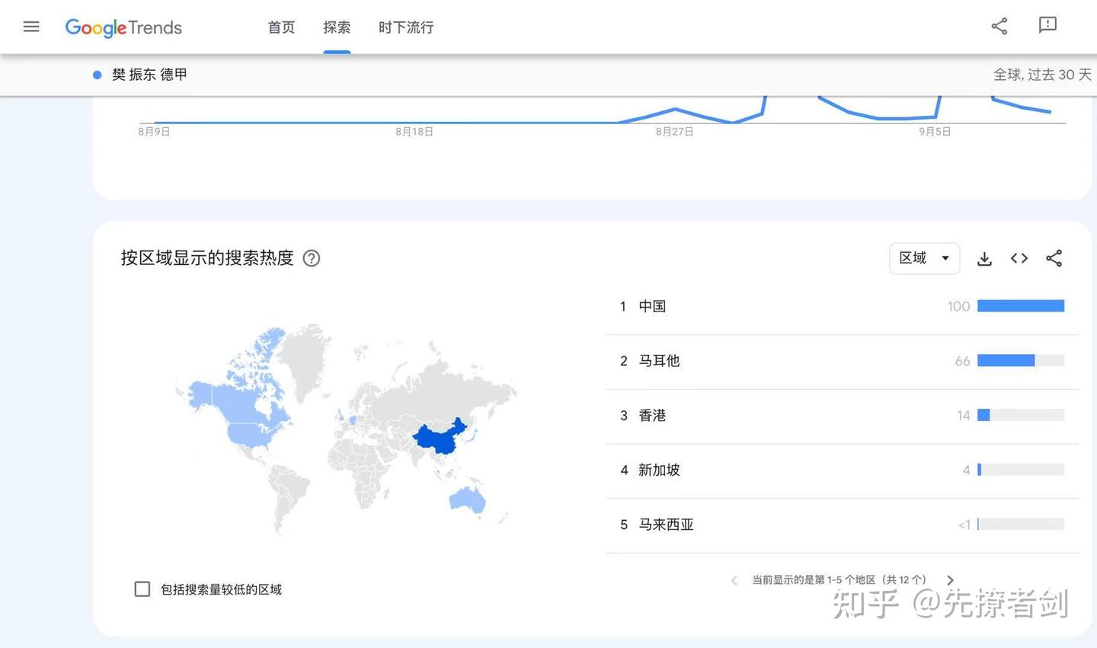Click the 8月9日 date label on chart

[154, 132]
